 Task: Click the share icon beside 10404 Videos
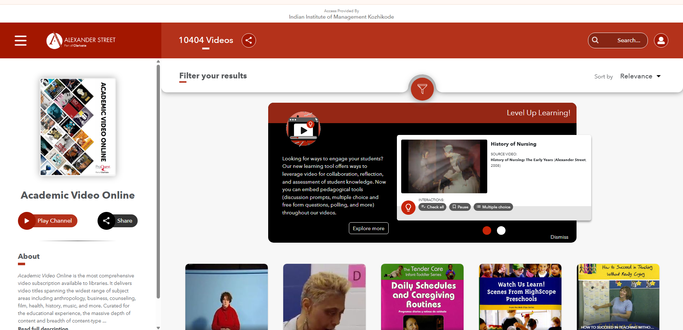pos(248,40)
